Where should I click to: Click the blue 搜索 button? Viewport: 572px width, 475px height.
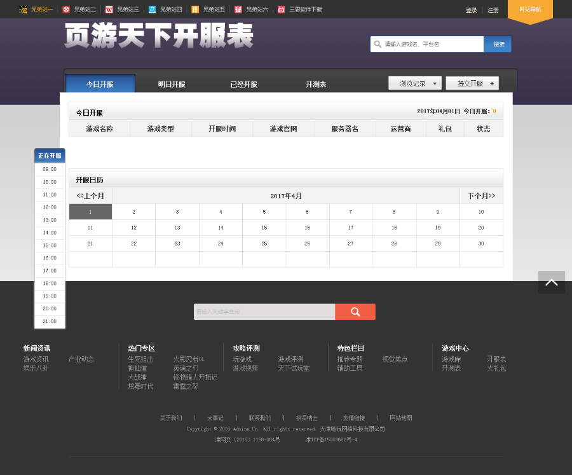click(498, 44)
